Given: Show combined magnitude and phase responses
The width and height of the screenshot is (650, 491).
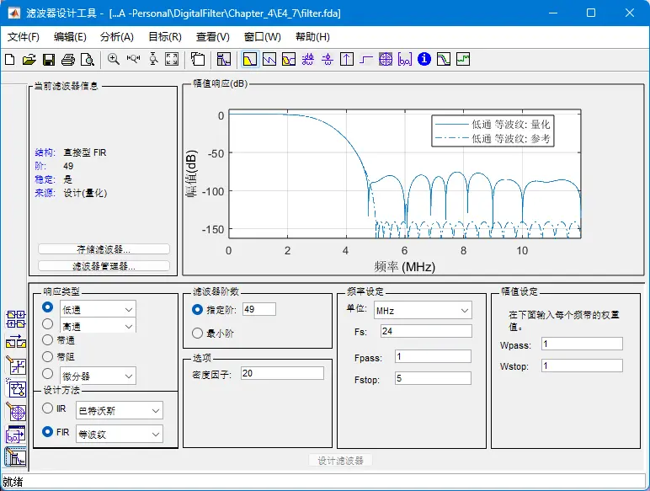Looking at the screenshot, I should 289,59.
